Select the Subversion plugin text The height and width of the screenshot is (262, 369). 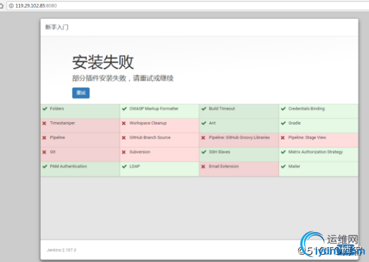click(x=139, y=152)
